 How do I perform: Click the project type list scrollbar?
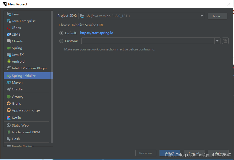(52, 77)
